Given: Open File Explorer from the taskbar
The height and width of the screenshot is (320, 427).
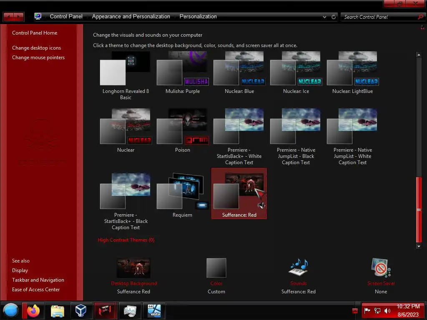Looking at the screenshot, I should tap(58, 310).
